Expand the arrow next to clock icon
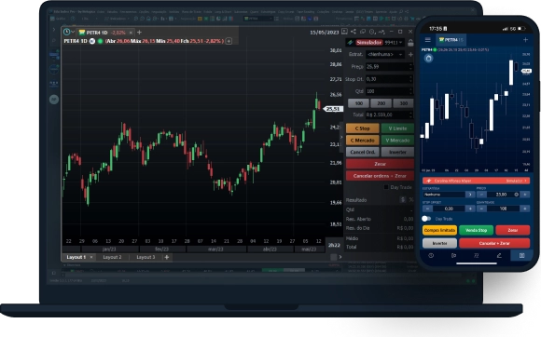 coord(73,32)
